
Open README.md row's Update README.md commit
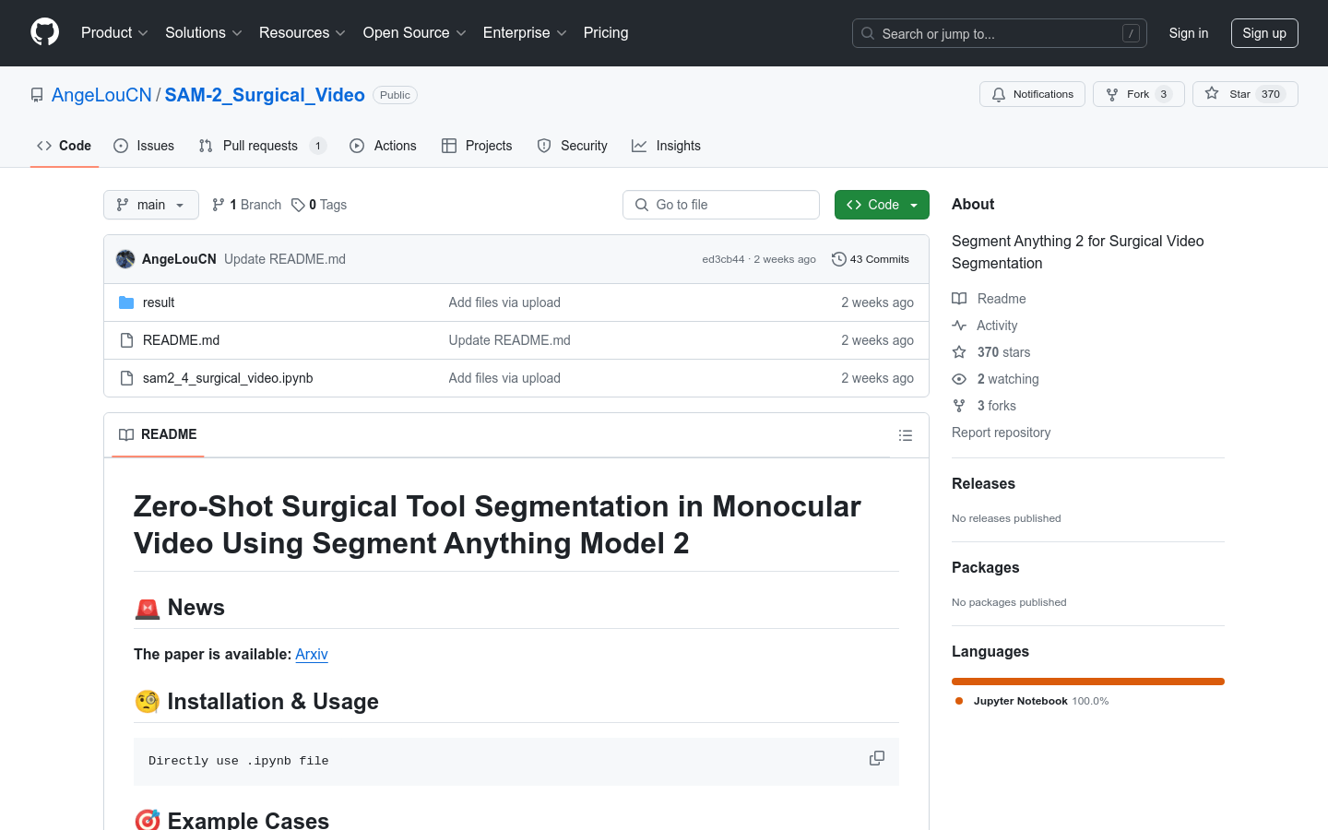pos(509,340)
